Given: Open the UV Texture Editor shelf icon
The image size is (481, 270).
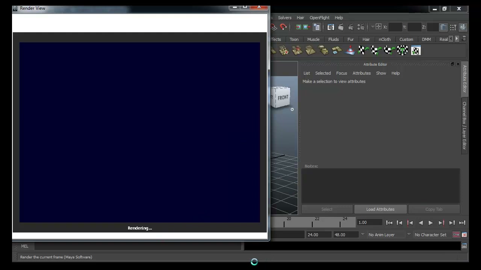Looking at the screenshot, I should coord(416,50).
